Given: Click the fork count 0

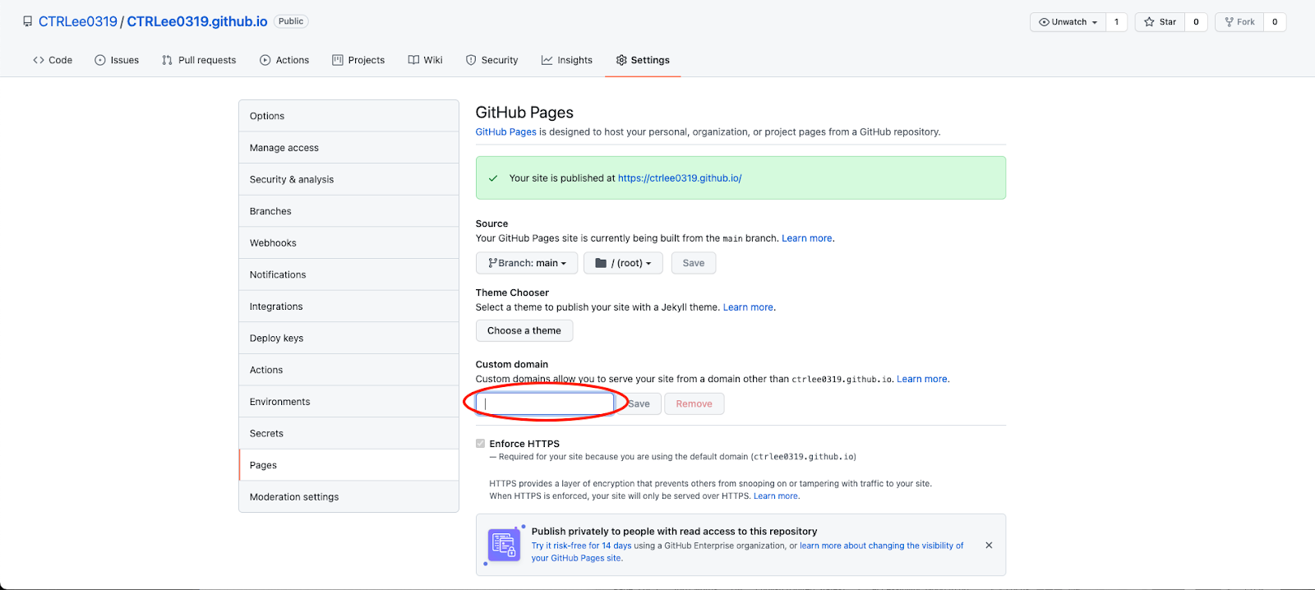Looking at the screenshot, I should coord(1275,22).
